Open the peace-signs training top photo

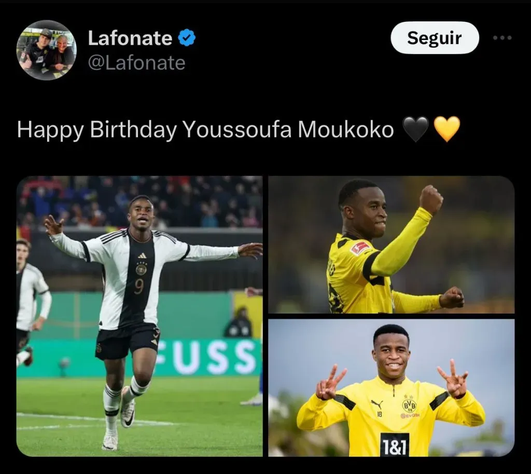click(391, 387)
